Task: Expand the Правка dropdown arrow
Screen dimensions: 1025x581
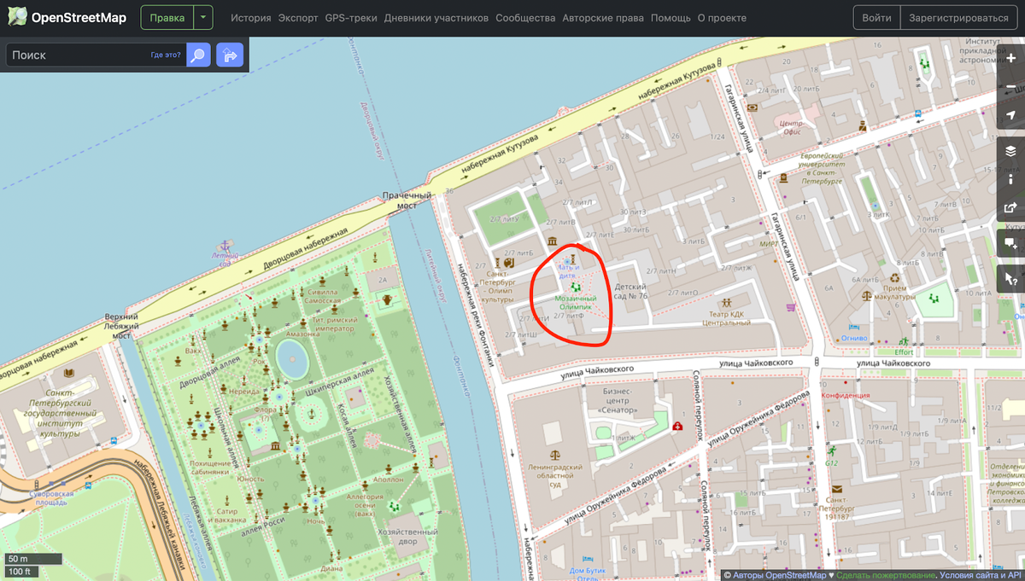Action: click(x=203, y=17)
